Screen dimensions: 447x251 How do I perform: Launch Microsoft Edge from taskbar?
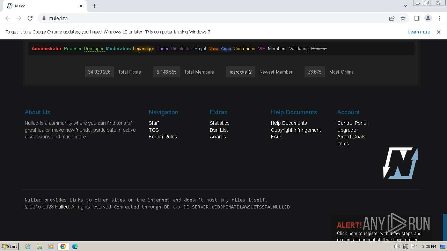coord(75,246)
